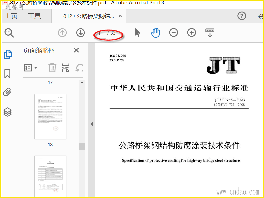Click the page number input field
Viewport: 264px width, 198px height.
(x=100, y=33)
